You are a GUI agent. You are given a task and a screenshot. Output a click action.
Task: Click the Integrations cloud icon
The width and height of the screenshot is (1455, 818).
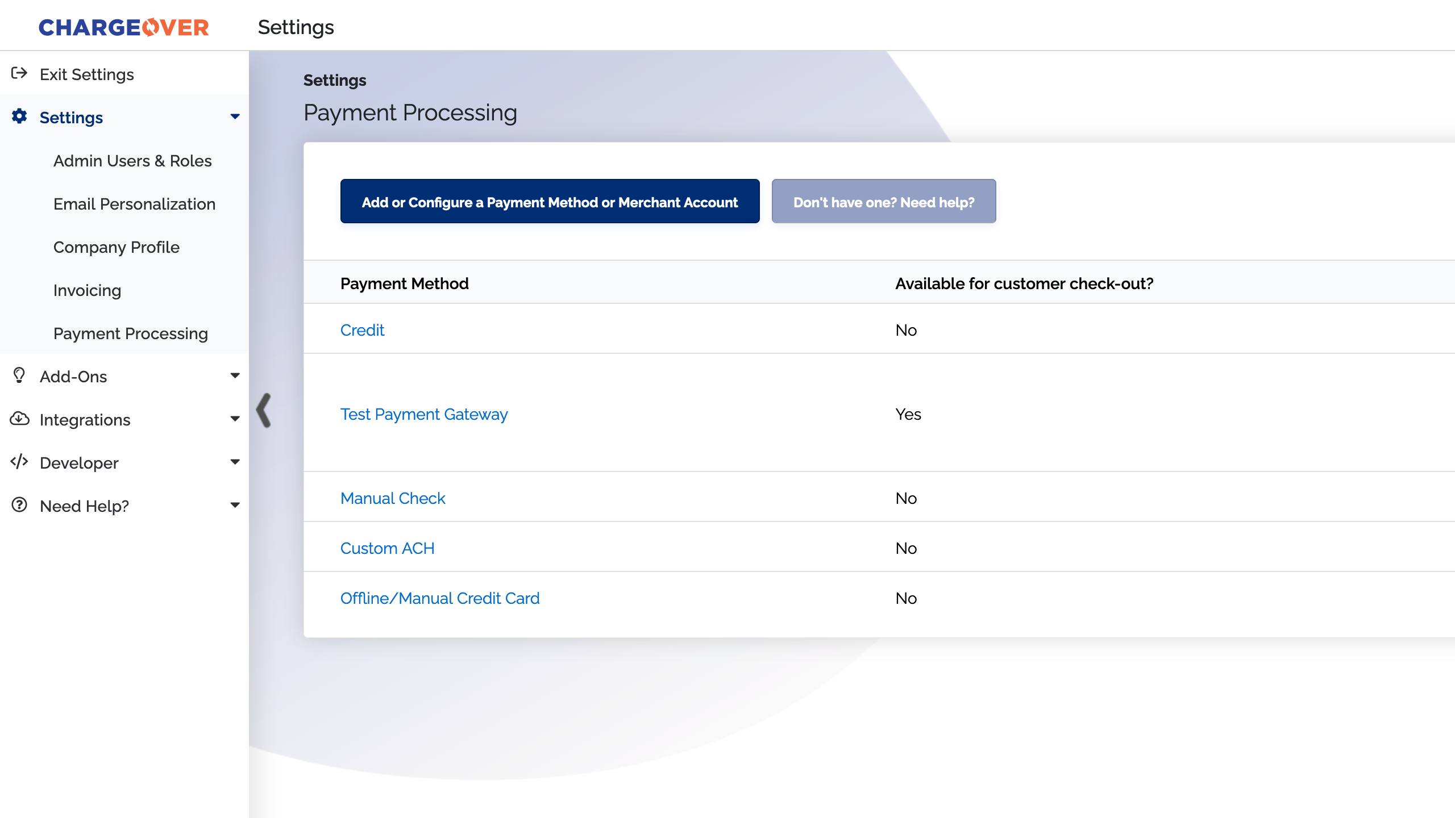click(19, 419)
